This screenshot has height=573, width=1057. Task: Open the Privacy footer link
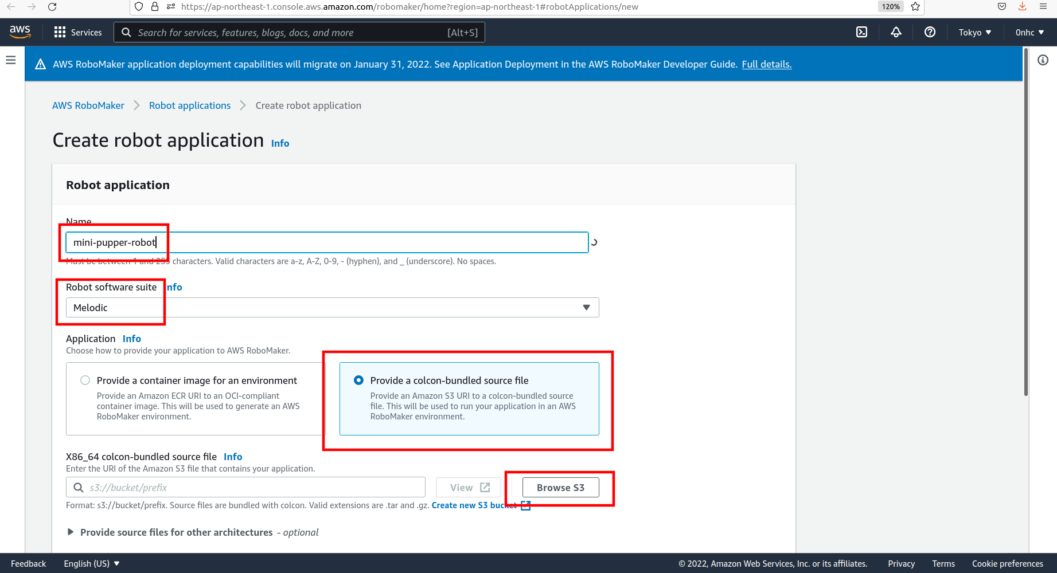coord(901,564)
